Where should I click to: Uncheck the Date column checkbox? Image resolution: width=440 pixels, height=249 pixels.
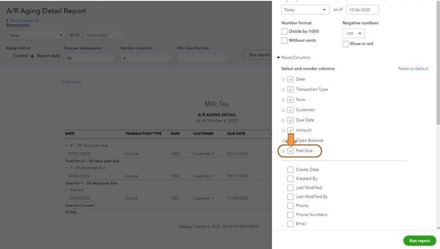[290, 79]
